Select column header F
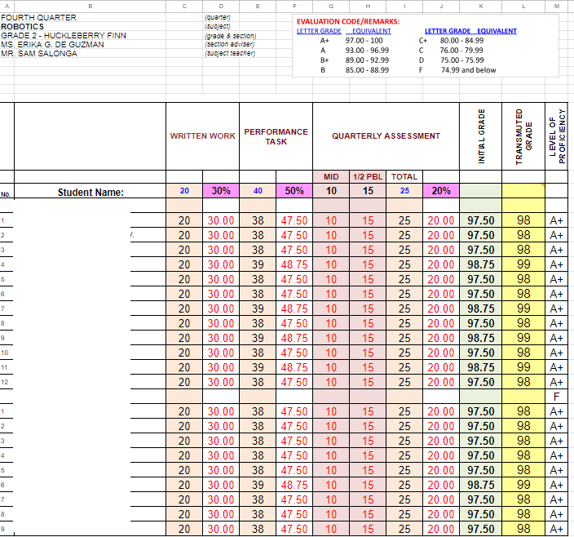The image size is (574, 537). point(294,7)
